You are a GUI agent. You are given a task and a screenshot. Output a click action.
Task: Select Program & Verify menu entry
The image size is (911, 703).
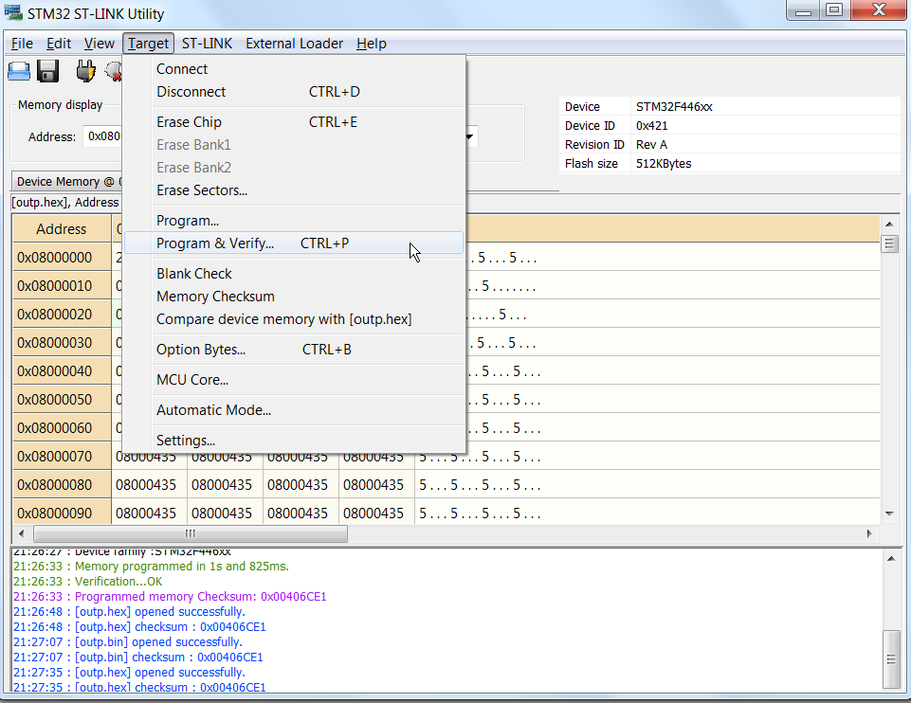point(215,243)
